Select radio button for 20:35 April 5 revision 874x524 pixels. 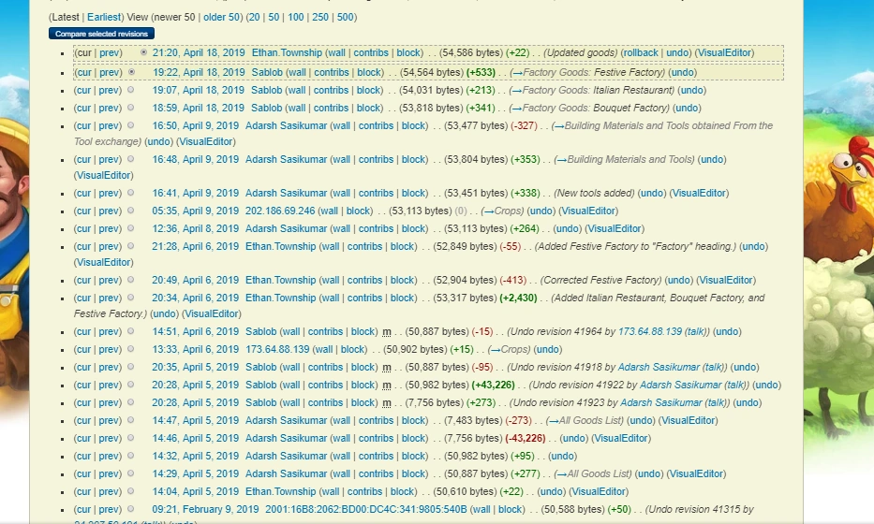point(131,367)
